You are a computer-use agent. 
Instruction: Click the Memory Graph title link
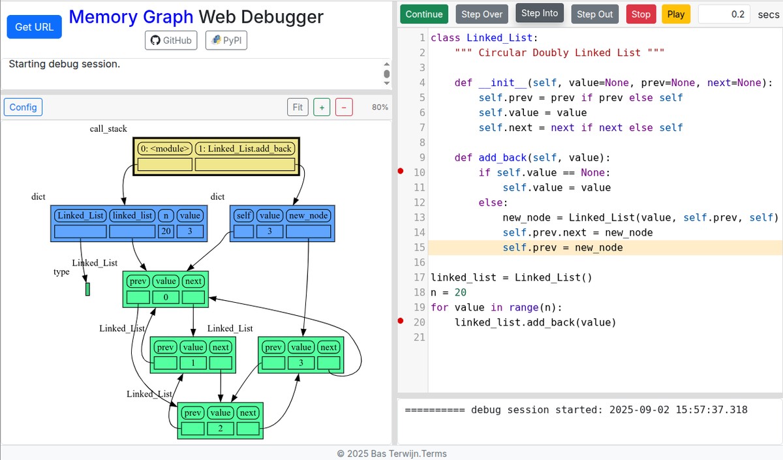[x=130, y=16]
